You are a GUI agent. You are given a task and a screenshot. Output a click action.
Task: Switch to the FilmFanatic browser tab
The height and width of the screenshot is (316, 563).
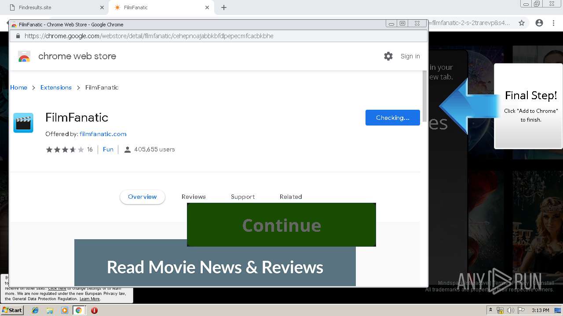pos(161,7)
